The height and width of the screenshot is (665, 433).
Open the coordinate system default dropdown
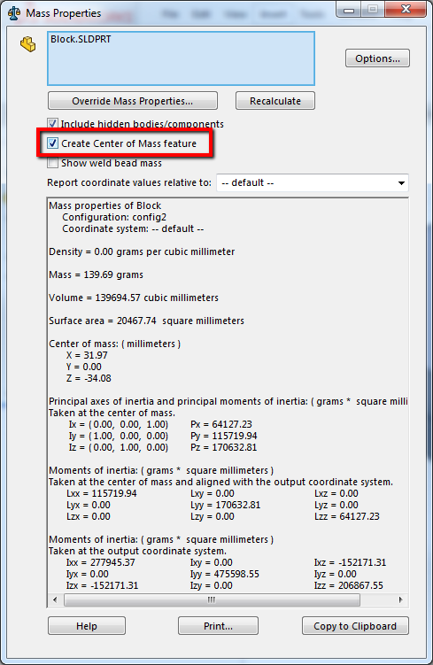[x=313, y=182]
